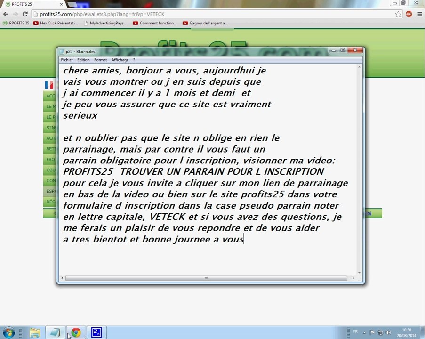Open the Hex Click Présentation bookmark
This screenshot has width=425, height=339.
click(x=56, y=23)
